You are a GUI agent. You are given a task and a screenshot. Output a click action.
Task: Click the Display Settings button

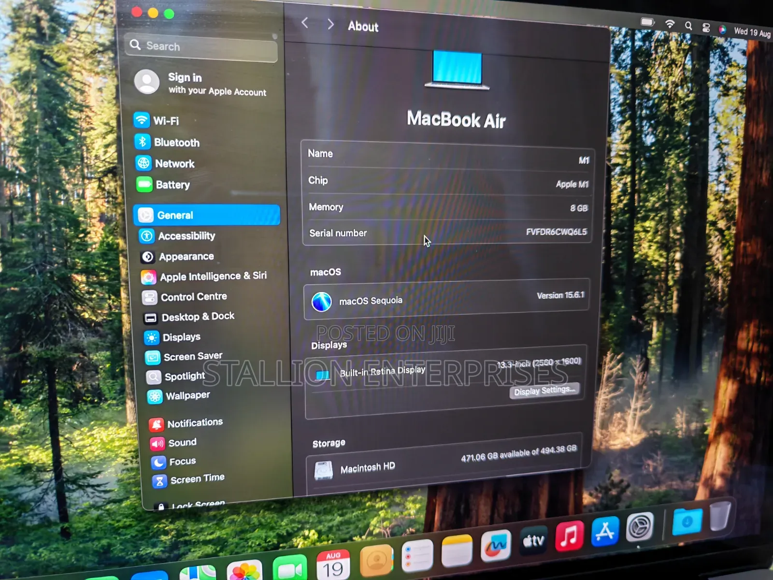coord(544,391)
